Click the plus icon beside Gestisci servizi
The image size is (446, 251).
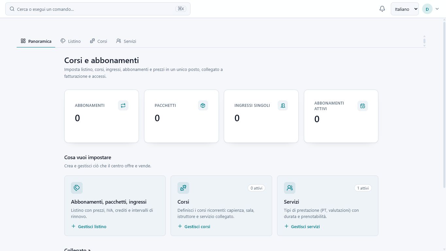pos(287,226)
